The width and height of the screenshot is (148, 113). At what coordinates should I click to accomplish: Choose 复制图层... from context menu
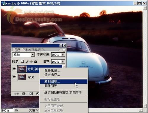tap(64, 82)
